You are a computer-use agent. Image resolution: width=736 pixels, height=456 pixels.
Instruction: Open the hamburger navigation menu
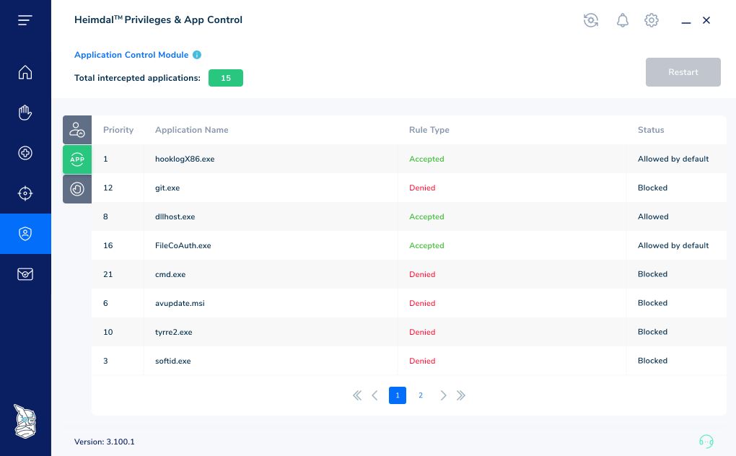click(x=25, y=19)
